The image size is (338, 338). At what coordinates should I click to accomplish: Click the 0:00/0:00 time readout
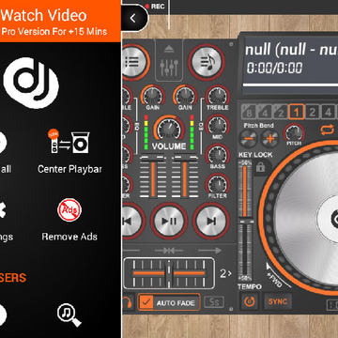[x=275, y=68]
